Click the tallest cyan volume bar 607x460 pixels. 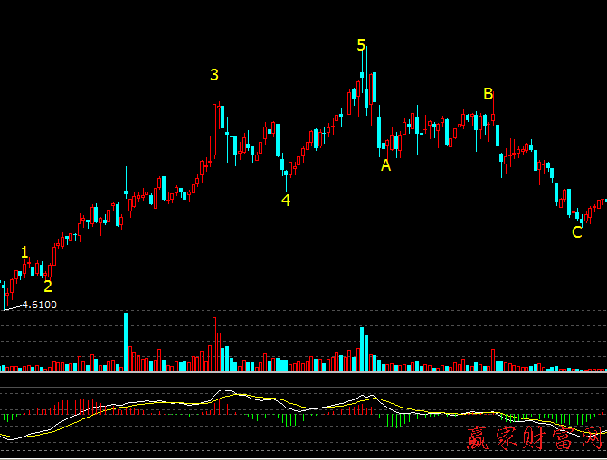pyautogui.click(x=126, y=342)
